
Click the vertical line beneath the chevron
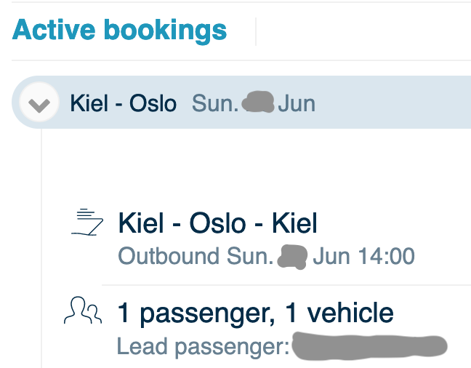click(x=41, y=248)
